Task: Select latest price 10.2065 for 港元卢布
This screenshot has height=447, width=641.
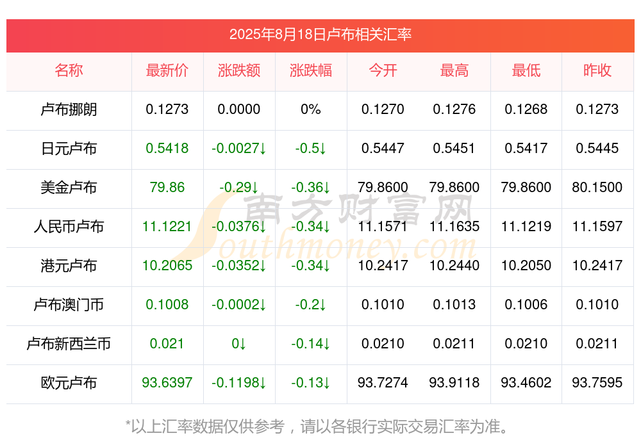Action: click(x=167, y=266)
